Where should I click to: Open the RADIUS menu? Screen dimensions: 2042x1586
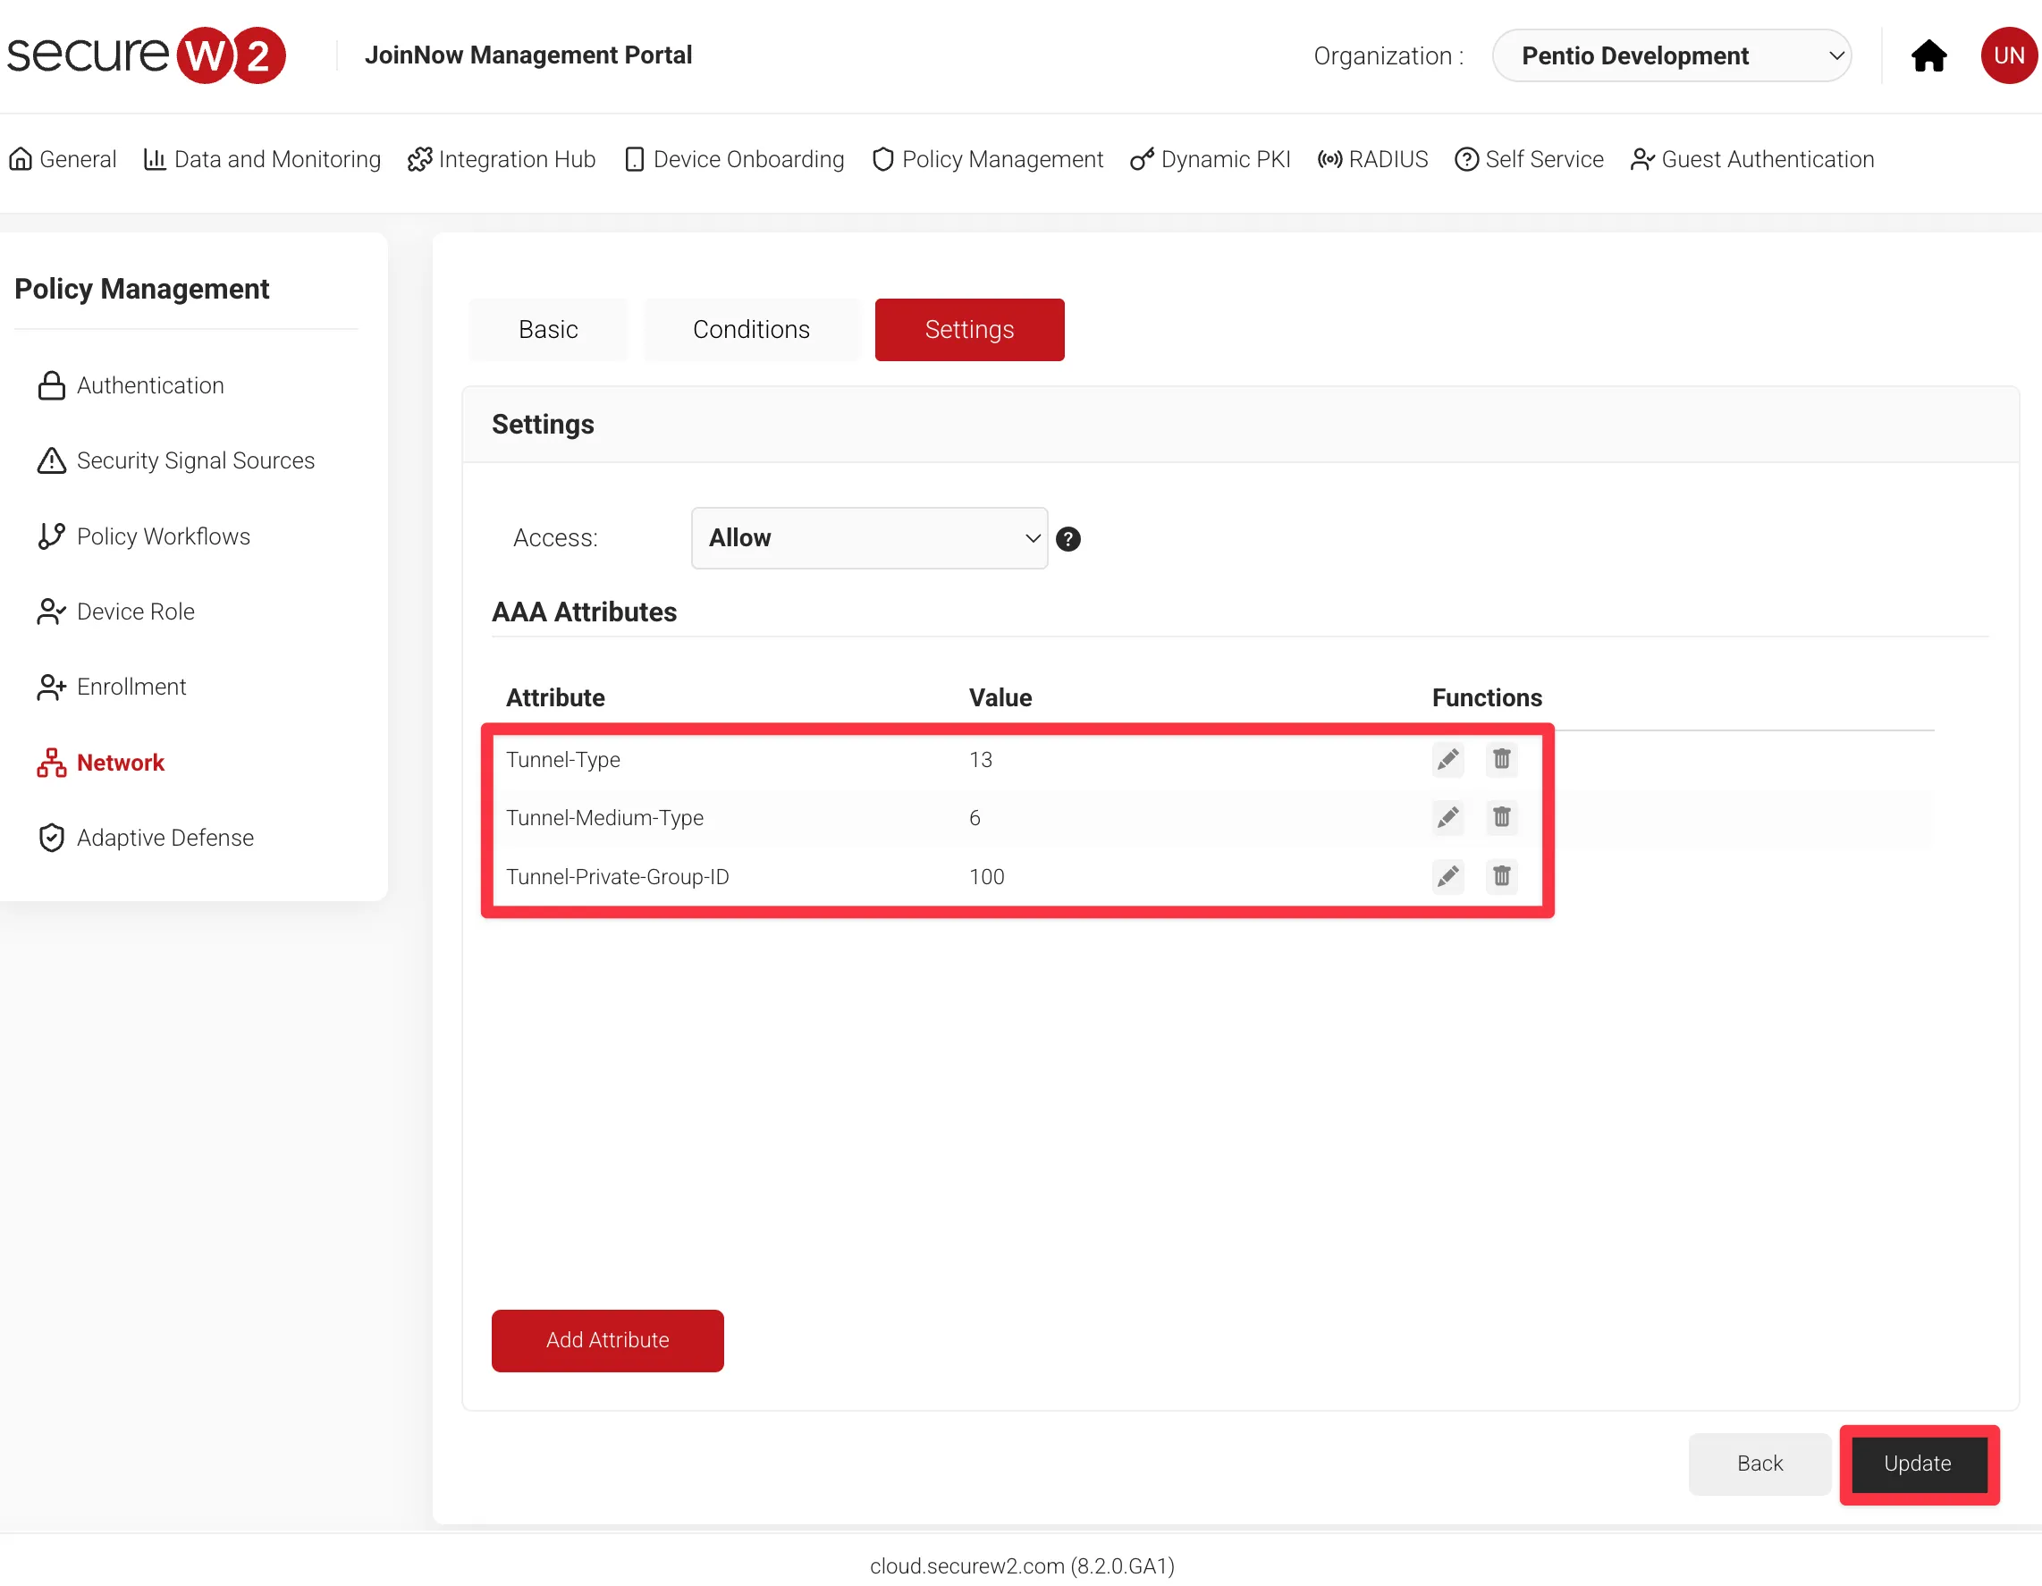click(x=1372, y=159)
